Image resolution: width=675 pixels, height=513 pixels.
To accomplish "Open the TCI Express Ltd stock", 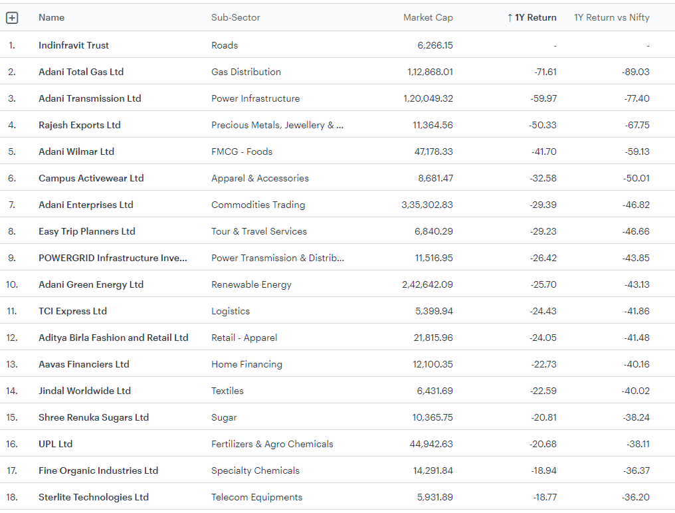I will (73, 312).
